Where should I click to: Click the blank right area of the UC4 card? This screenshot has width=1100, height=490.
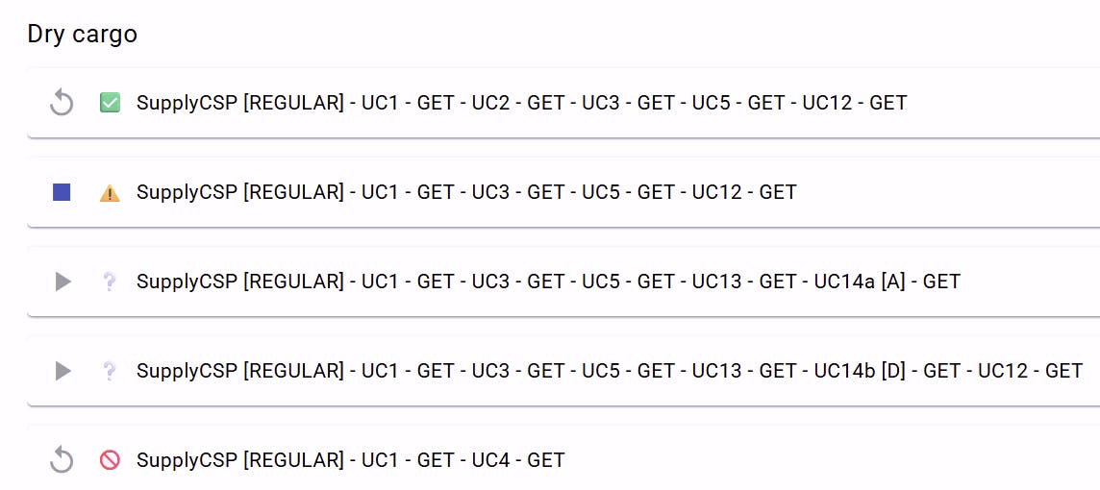[x=842, y=460]
